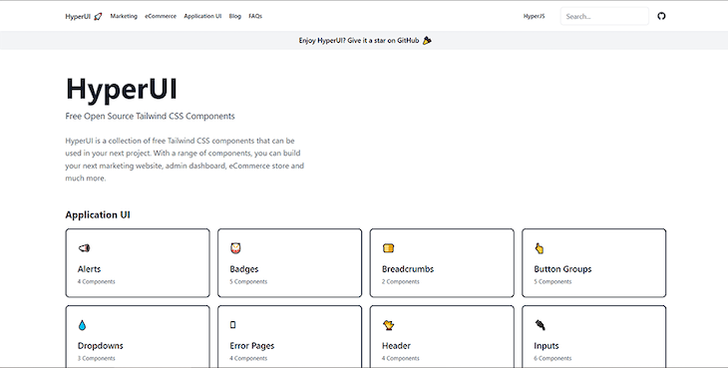
Task: Click '5 Components' under Button Groups
Action: 552,281
